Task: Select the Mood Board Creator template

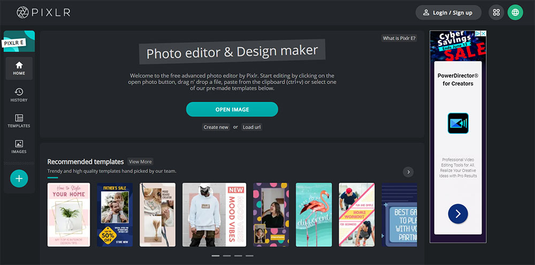Action: click(x=158, y=215)
